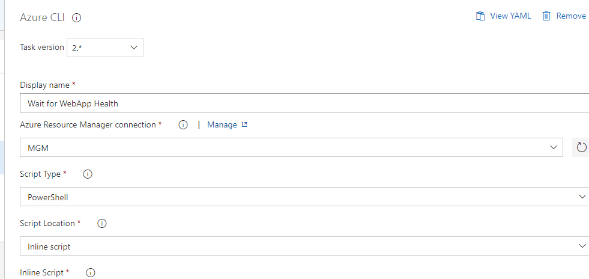Click the info icon beside Azure CLI title
589x279 pixels.
[77, 17]
